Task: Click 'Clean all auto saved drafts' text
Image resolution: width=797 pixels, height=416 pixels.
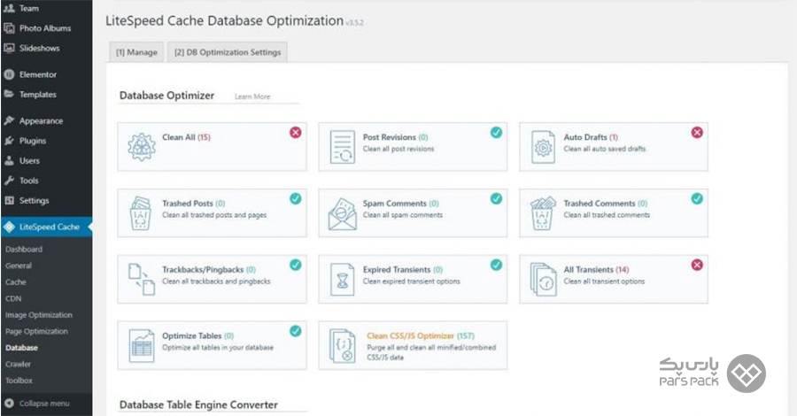Action: pyautogui.click(x=604, y=149)
